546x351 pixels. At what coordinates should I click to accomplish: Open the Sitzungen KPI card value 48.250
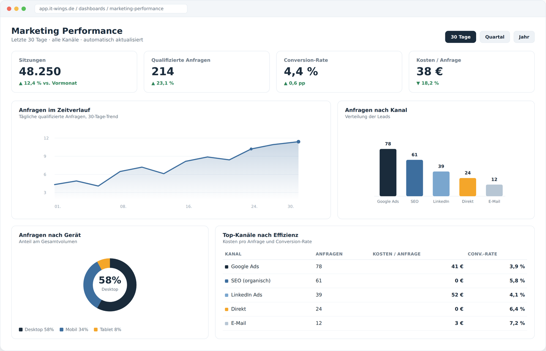(x=40, y=71)
